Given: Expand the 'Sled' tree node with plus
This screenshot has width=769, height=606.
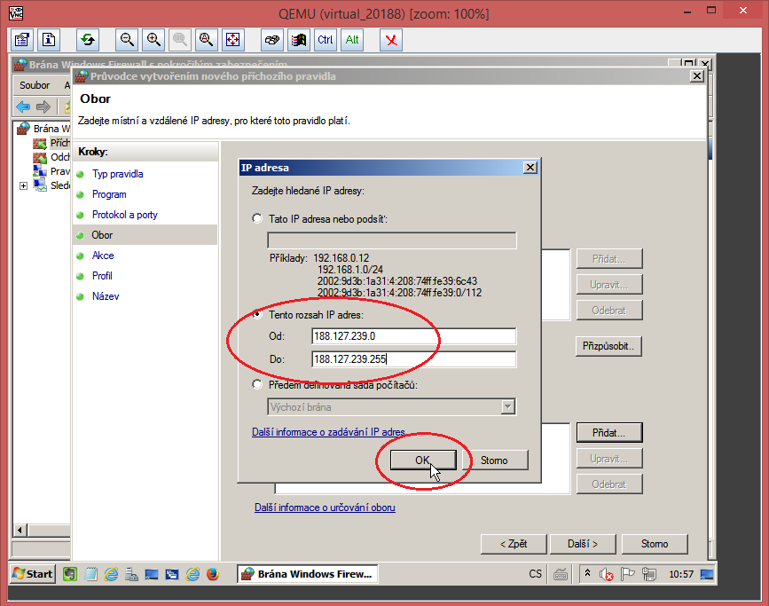Looking at the screenshot, I should 23,185.
